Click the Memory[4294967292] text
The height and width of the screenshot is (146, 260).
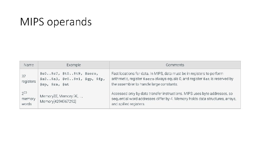pyautogui.click(x=58, y=101)
